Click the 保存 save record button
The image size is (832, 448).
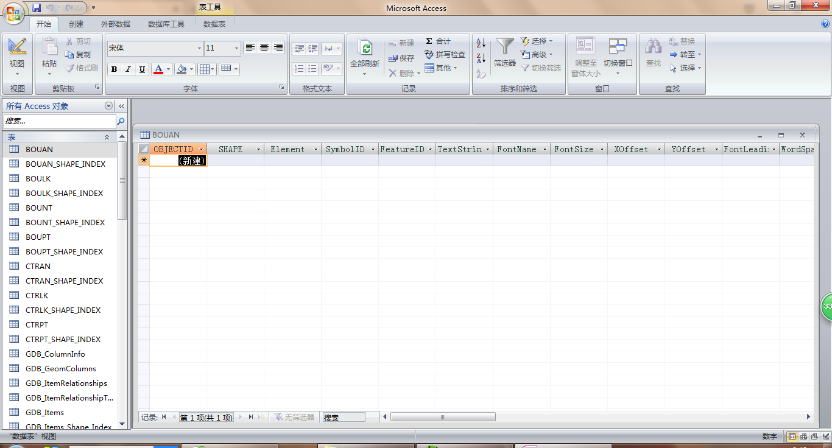click(401, 58)
